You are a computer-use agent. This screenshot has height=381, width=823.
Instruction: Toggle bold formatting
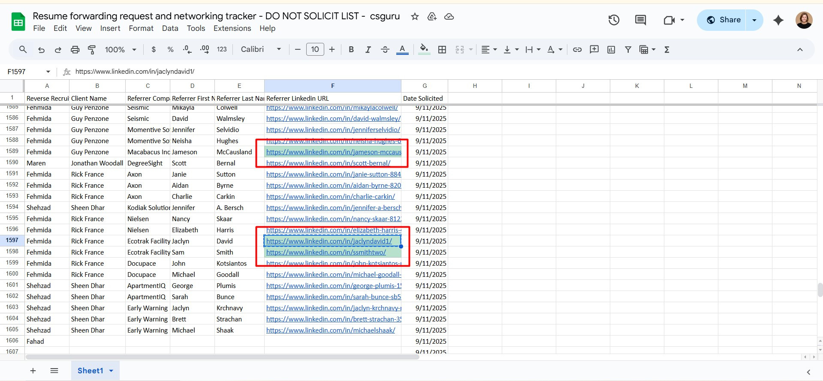pos(351,49)
